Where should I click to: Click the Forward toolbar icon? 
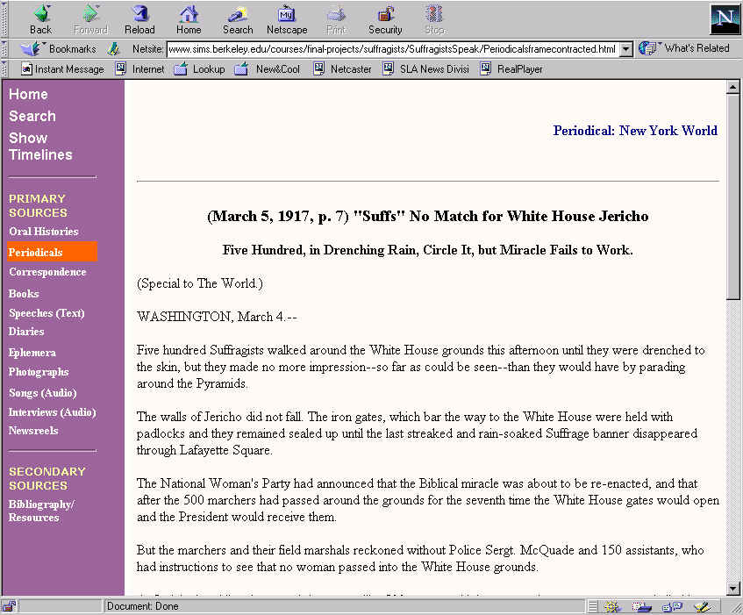(x=90, y=20)
